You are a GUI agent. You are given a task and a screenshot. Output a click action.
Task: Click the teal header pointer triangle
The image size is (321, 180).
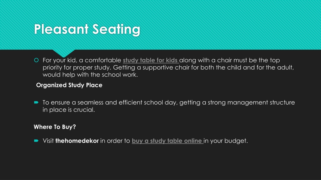(64, 53)
